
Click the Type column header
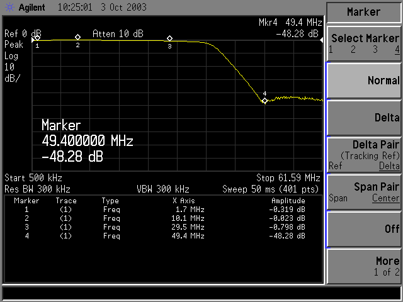[110, 201]
